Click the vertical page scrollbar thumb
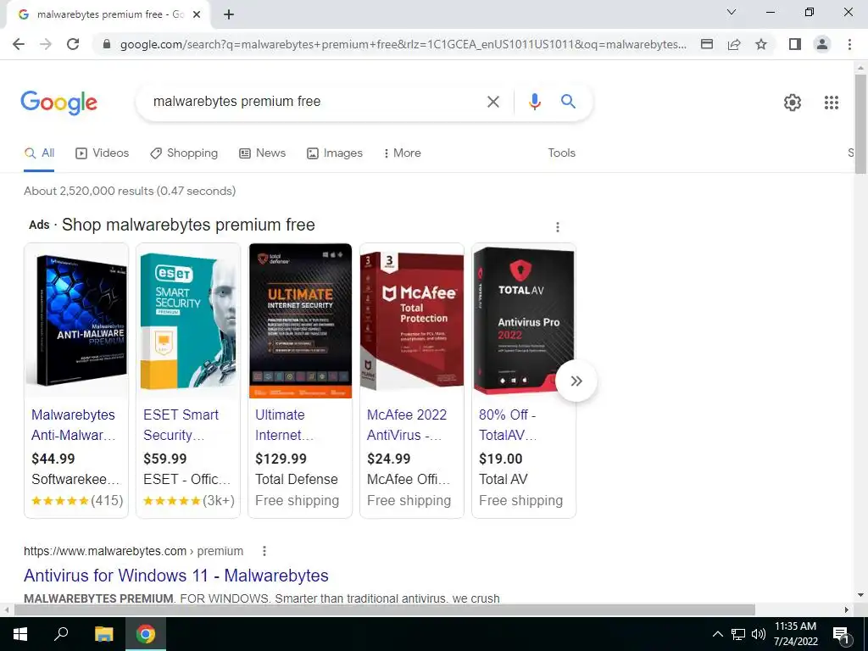Viewport: 868px width, 651px height. click(860, 124)
